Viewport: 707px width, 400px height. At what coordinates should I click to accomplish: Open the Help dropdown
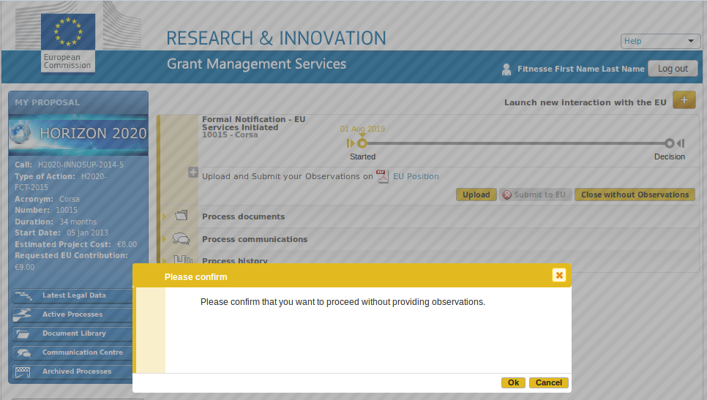(660, 41)
